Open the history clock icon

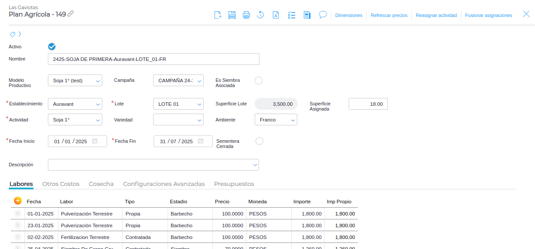[260, 15]
